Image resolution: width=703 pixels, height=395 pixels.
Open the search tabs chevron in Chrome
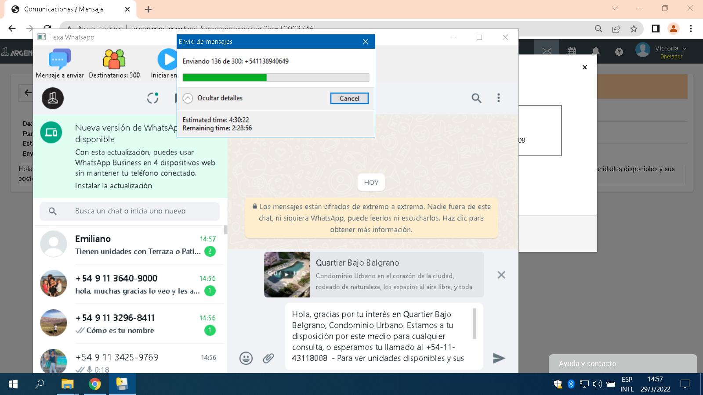click(x=615, y=8)
